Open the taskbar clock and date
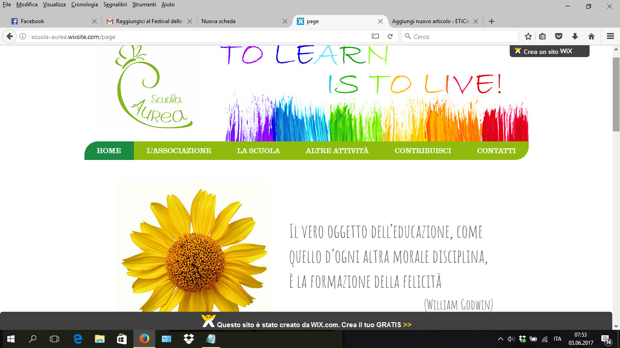Screen dimensions: 620x348 (x=581, y=338)
